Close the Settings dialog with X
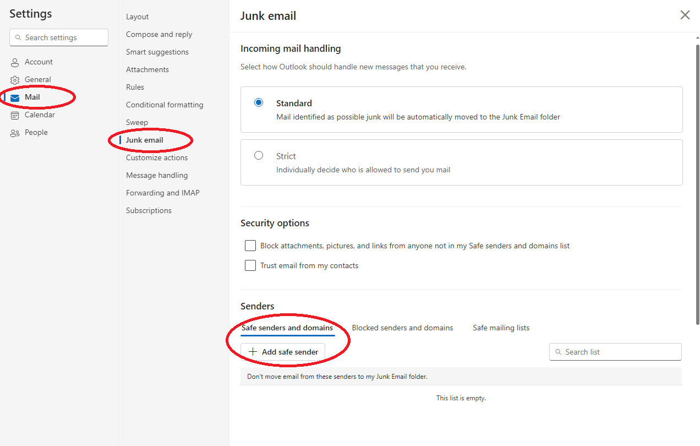The image size is (700, 446). (685, 15)
